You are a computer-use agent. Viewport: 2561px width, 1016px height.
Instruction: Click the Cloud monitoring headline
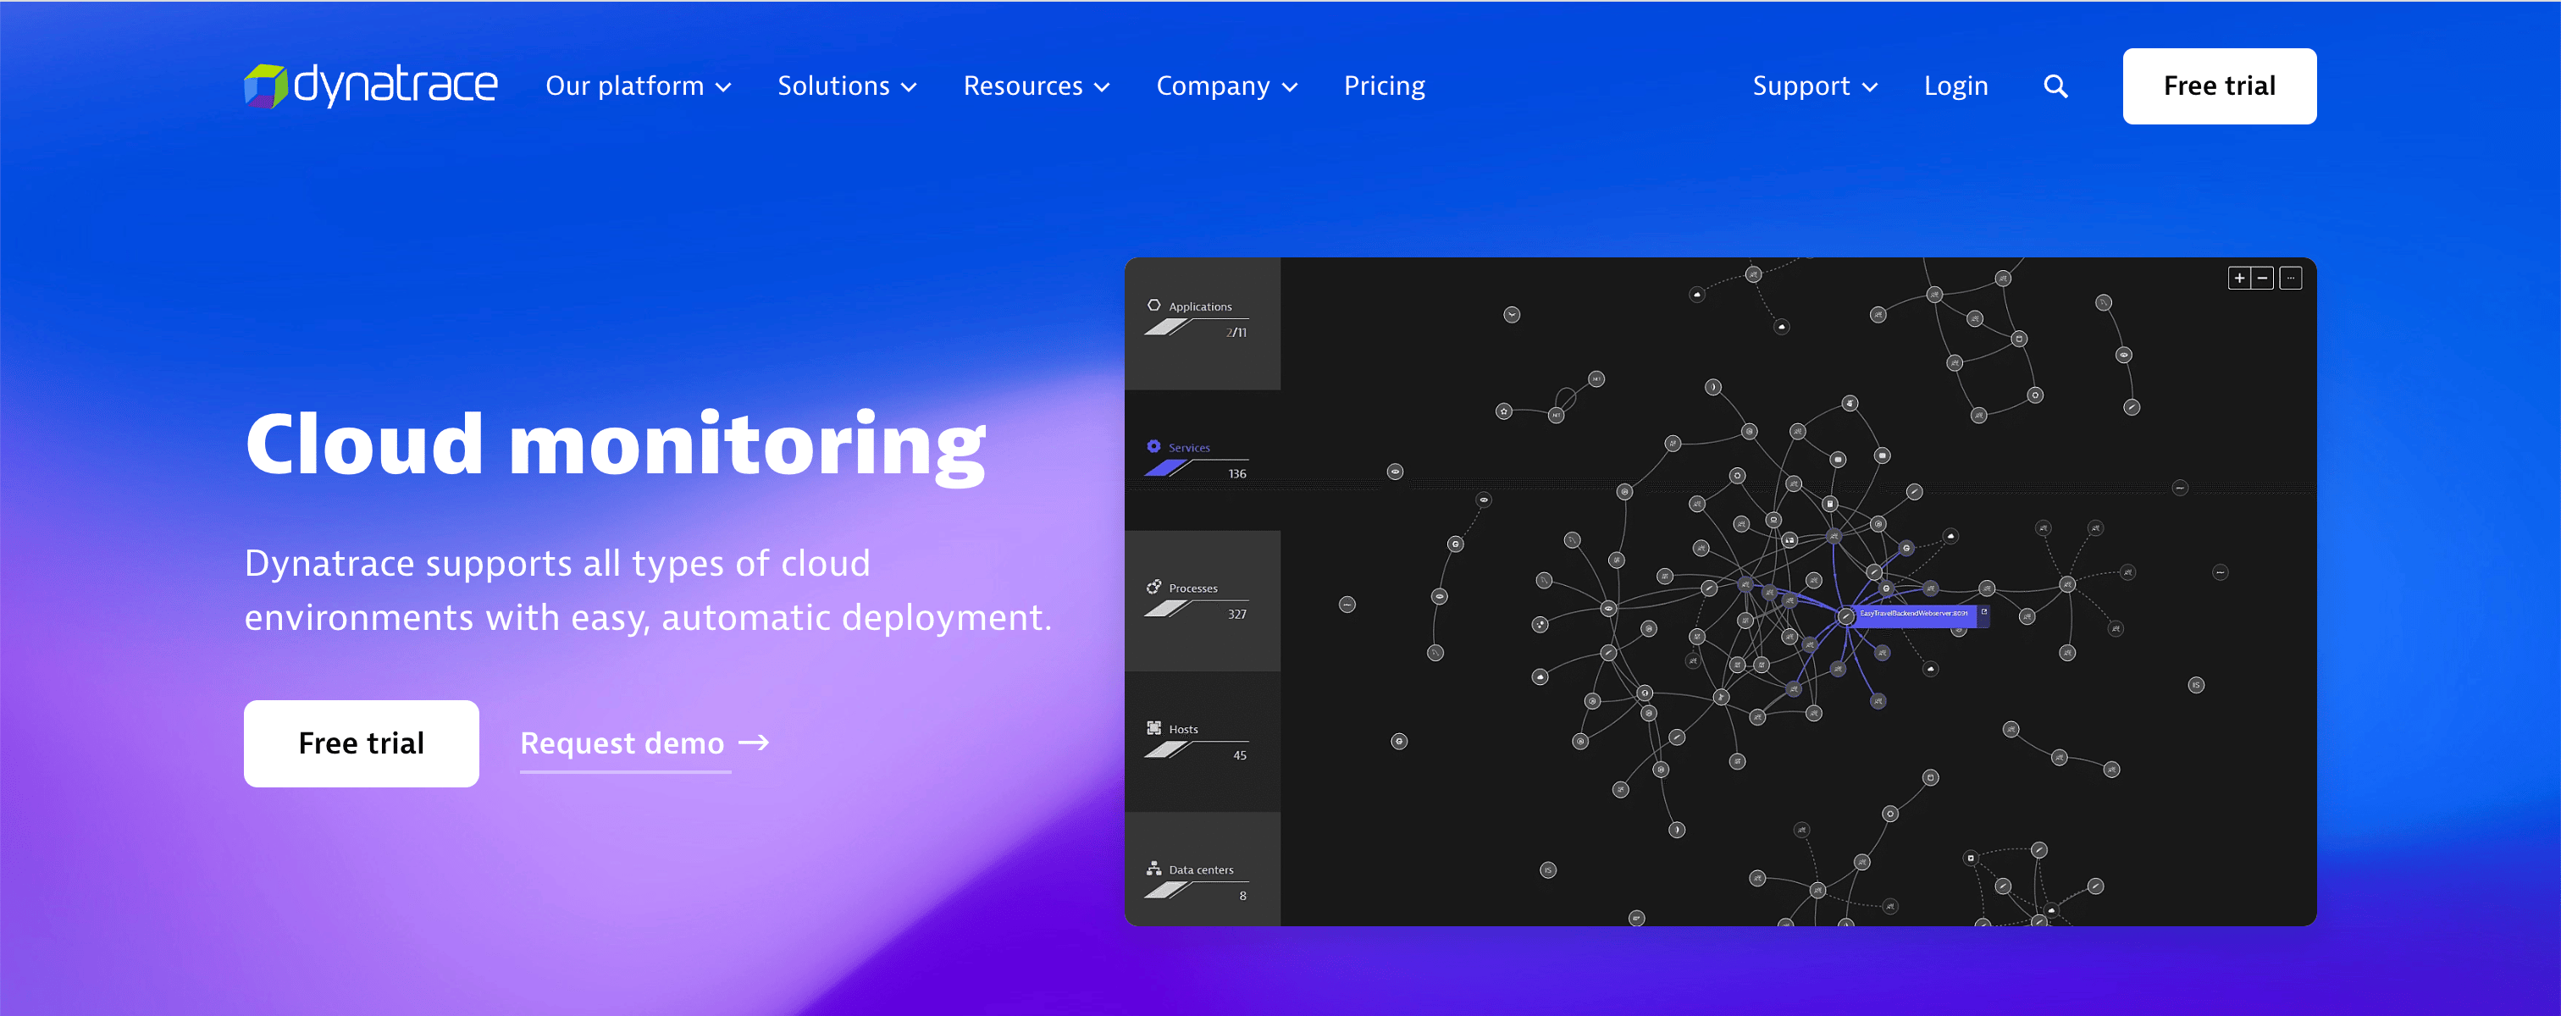(616, 445)
